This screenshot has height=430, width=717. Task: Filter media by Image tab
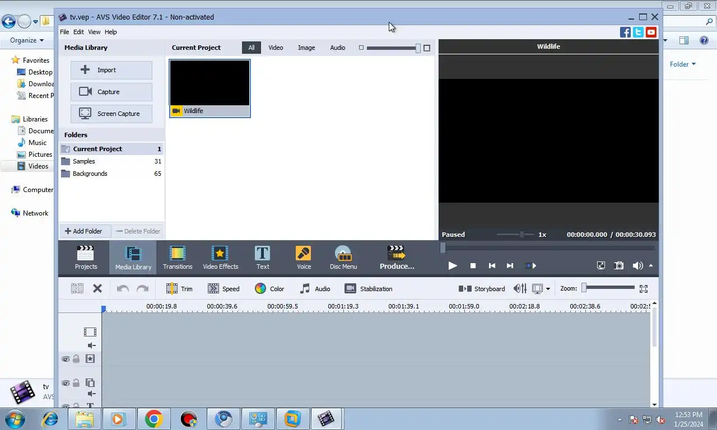(306, 48)
